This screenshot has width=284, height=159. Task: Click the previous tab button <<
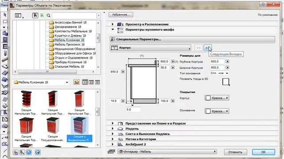click(198, 48)
